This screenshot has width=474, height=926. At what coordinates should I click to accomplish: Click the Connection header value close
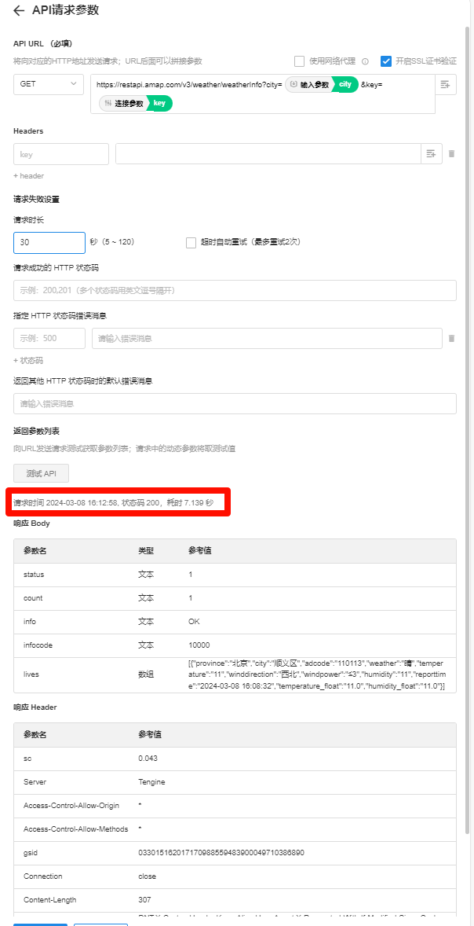[x=148, y=876]
